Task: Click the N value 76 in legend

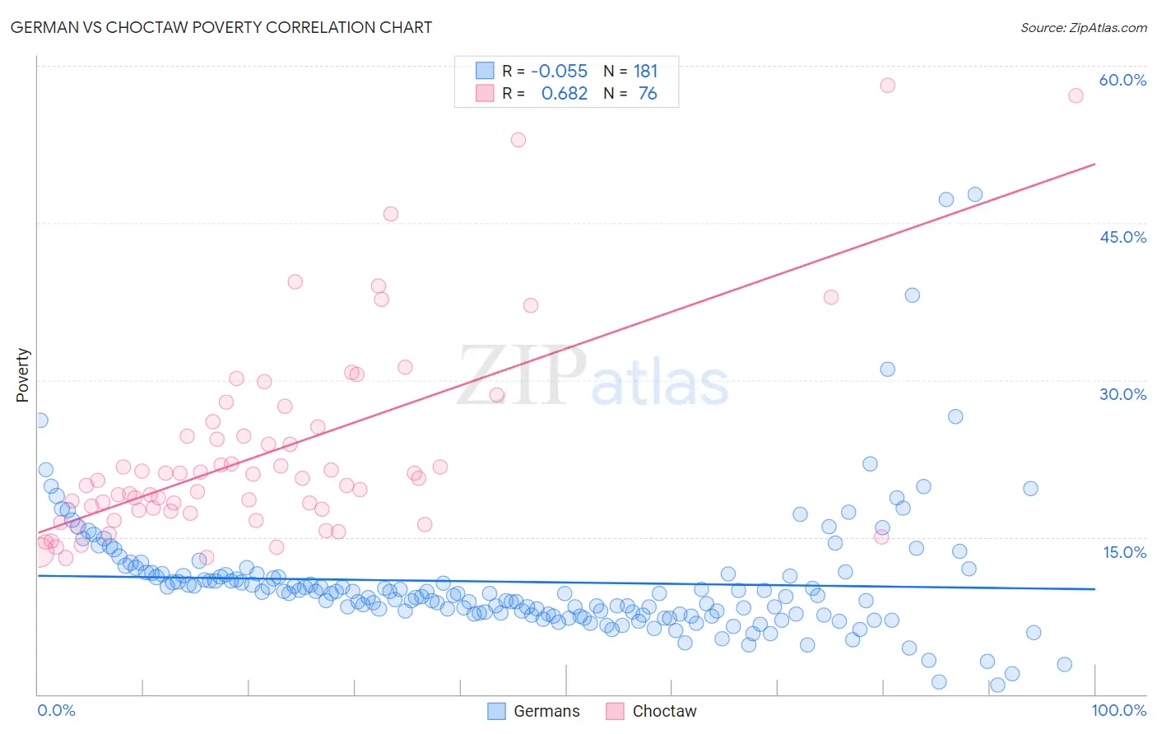Action: tap(648, 94)
